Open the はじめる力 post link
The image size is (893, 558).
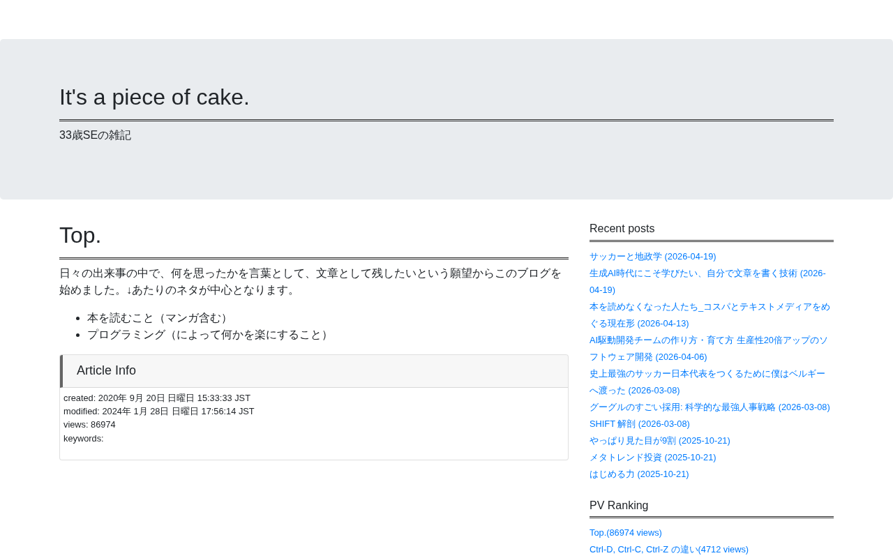pos(639,474)
